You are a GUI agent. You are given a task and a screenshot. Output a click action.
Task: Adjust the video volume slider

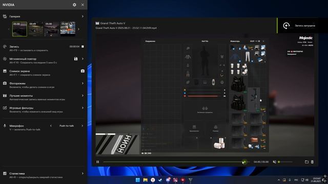[x=285, y=162]
